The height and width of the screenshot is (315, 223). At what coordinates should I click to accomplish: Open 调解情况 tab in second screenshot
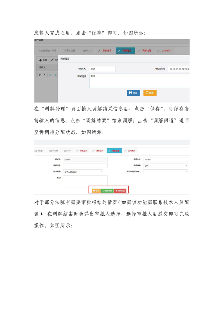(98, 151)
